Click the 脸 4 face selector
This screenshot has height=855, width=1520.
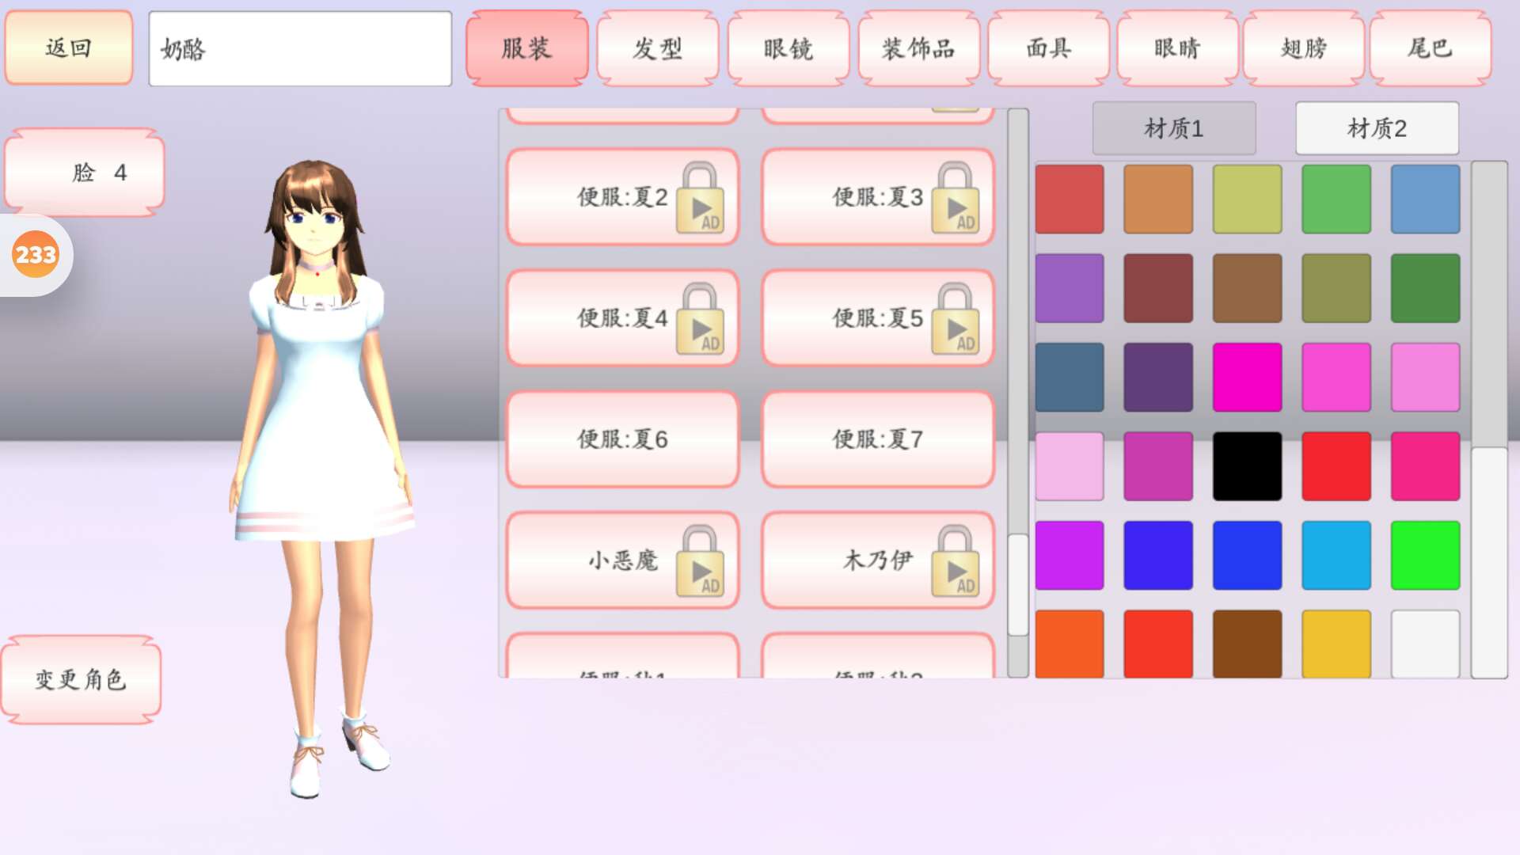pos(85,173)
